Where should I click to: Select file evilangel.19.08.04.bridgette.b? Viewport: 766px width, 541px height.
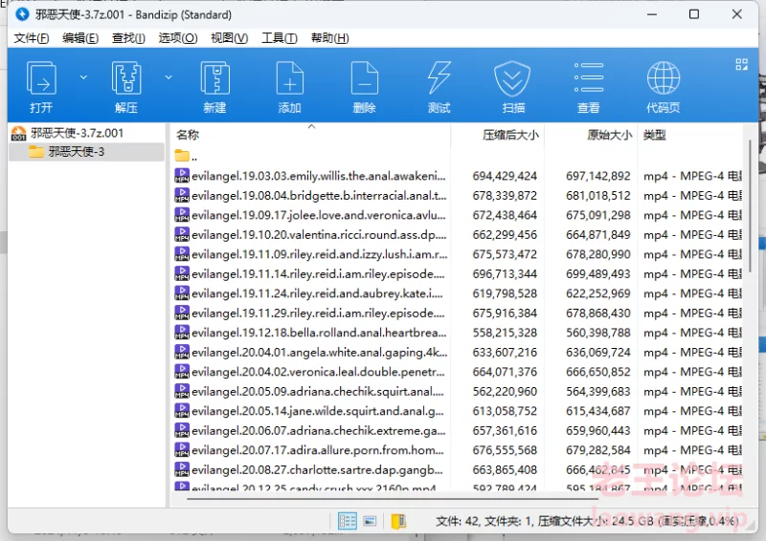coord(310,196)
